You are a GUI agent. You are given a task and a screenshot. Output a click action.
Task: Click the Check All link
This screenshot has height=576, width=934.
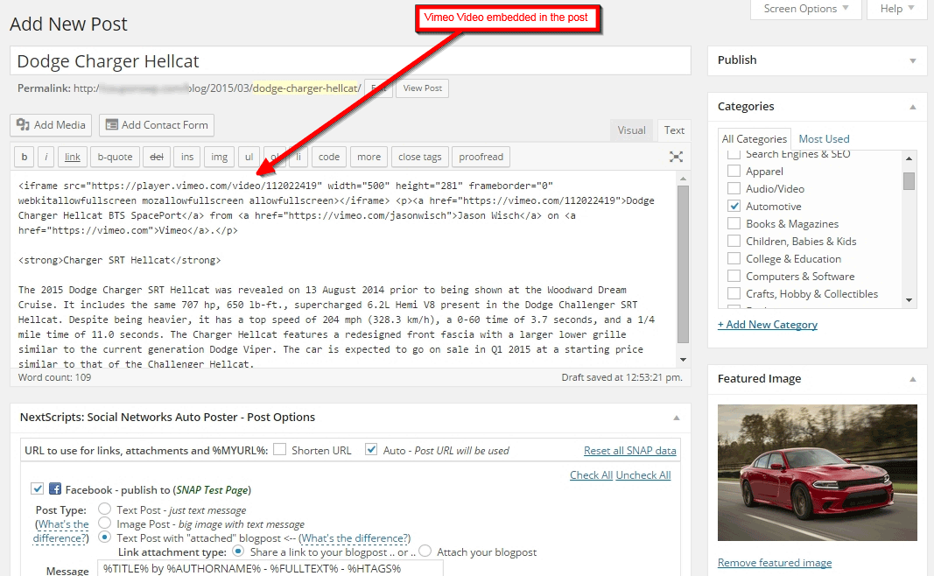pyautogui.click(x=591, y=475)
